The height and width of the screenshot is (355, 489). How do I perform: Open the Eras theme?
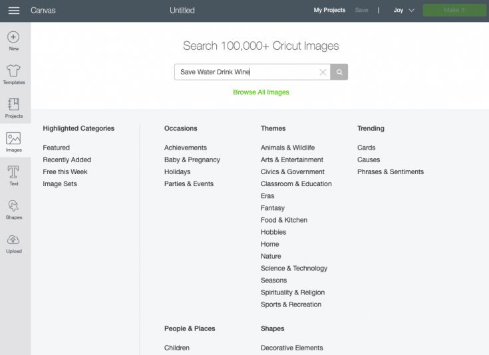[267, 195]
